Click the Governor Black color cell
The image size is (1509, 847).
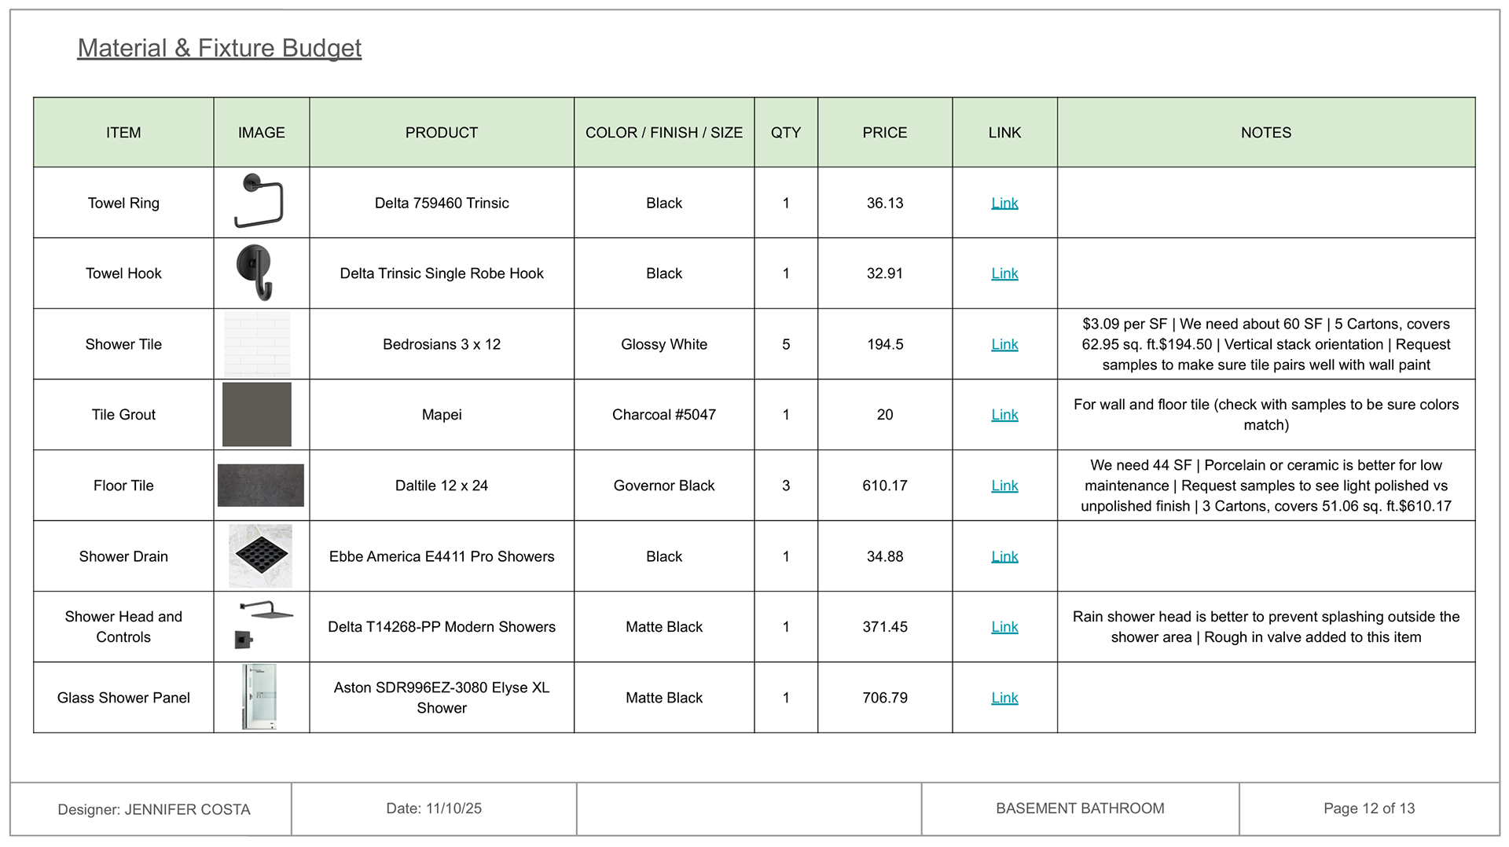664,486
